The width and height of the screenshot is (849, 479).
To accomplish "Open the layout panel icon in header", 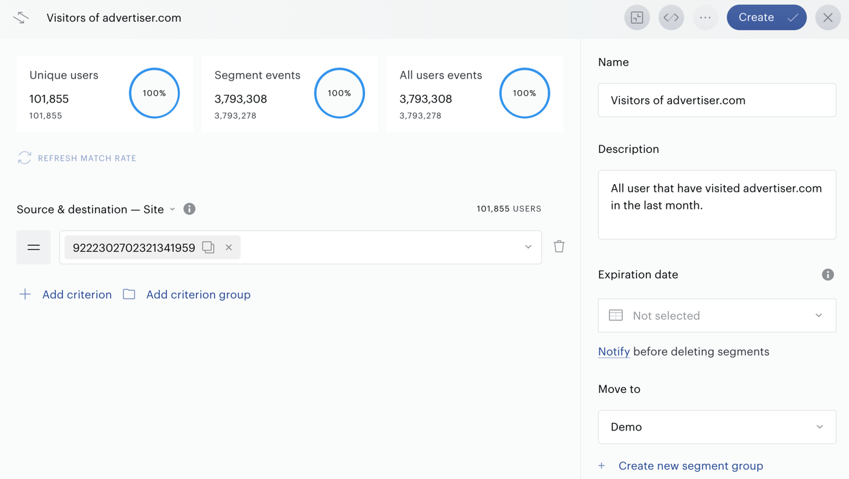I will pos(637,18).
